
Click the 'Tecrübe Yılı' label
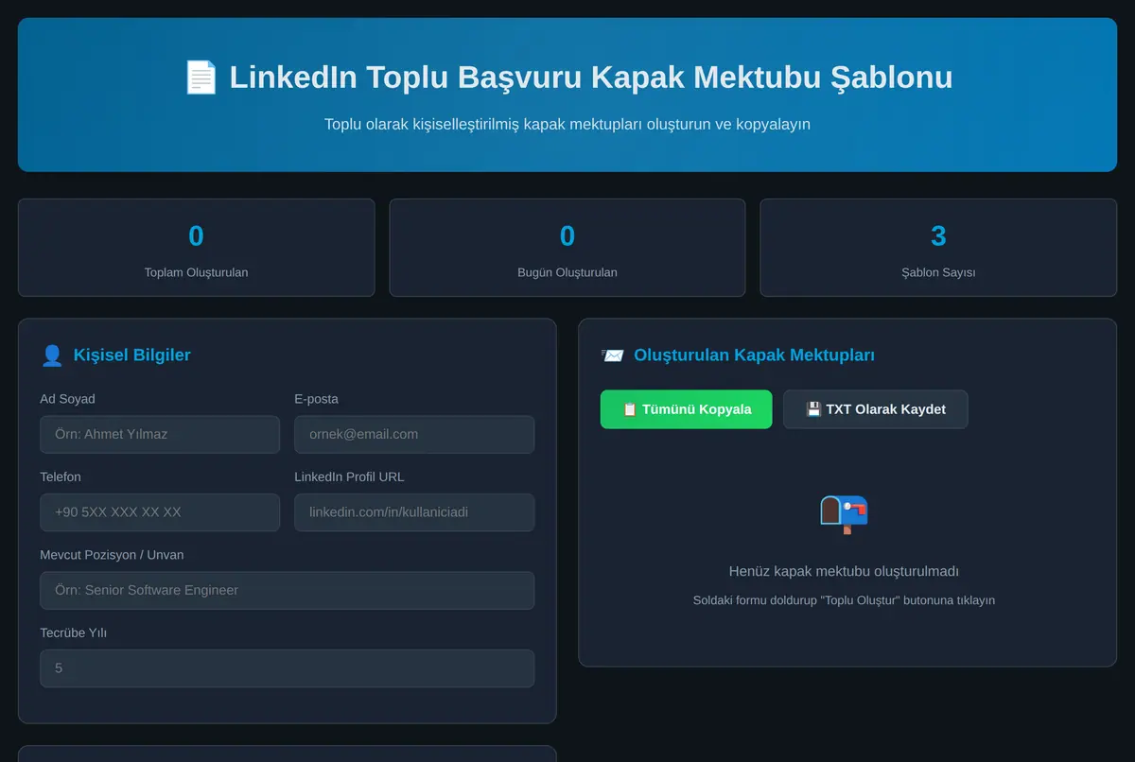pos(73,632)
